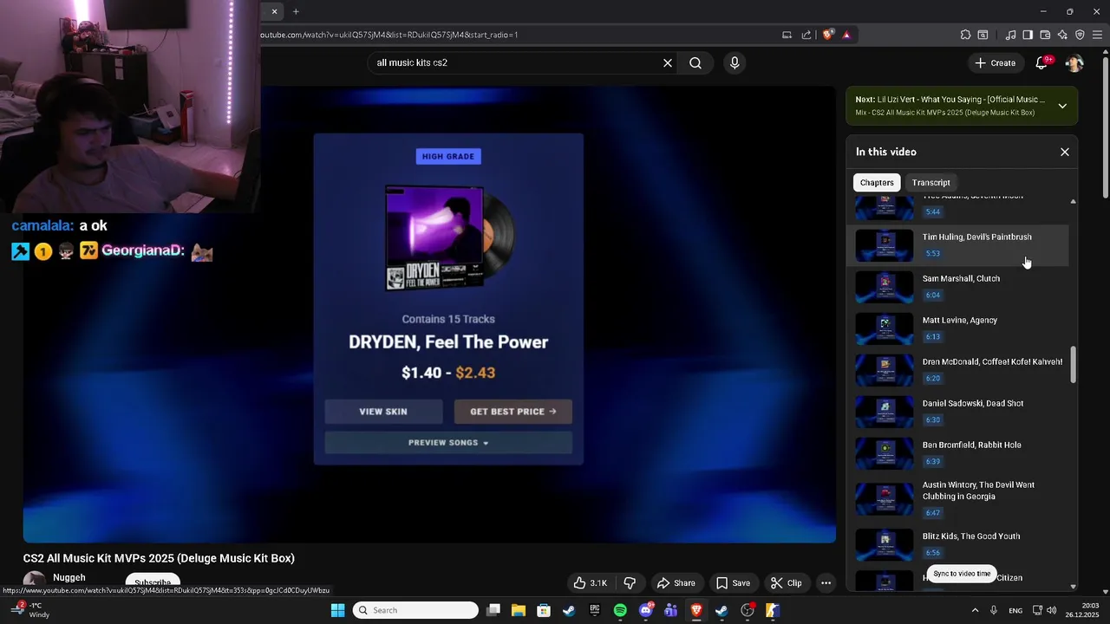Click the Matt Levine chapter thumbnail
This screenshot has width=1110, height=624.
[885, 328]
